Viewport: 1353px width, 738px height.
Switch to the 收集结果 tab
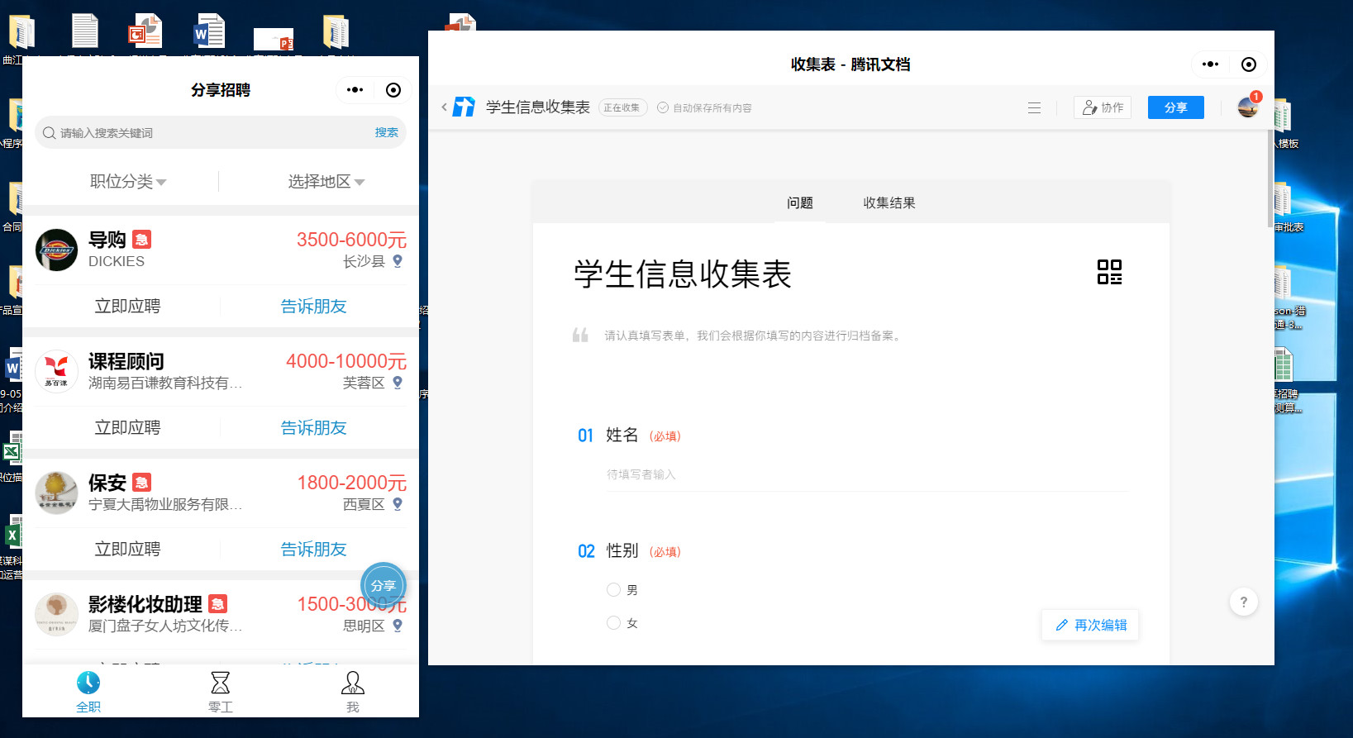[889, 203]
